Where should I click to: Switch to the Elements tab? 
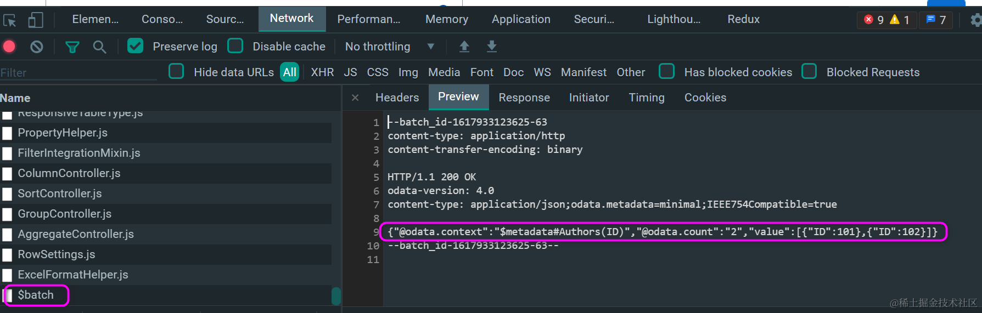[95, 19]
